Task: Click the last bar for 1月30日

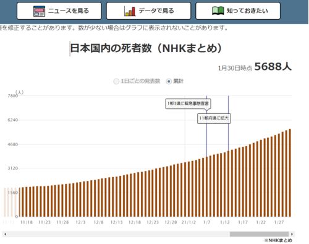Action: coord(290,173)
